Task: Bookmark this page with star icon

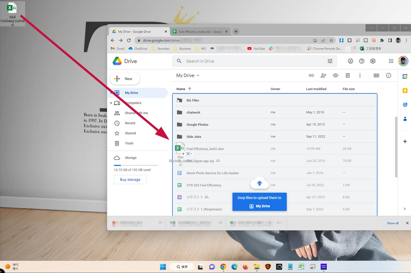Action: click(331, 40)
